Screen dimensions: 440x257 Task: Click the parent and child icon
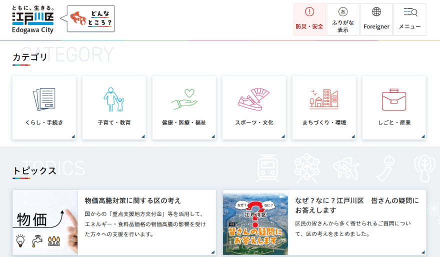click(113, 99)
